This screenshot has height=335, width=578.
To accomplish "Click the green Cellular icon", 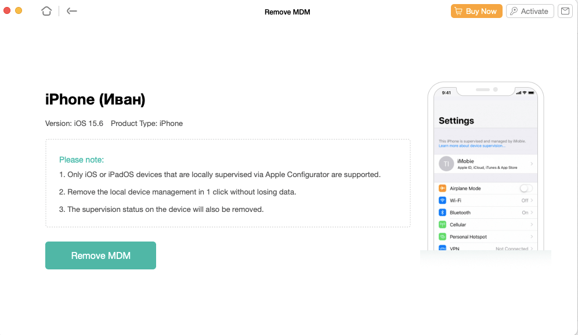I will point(442,225).
